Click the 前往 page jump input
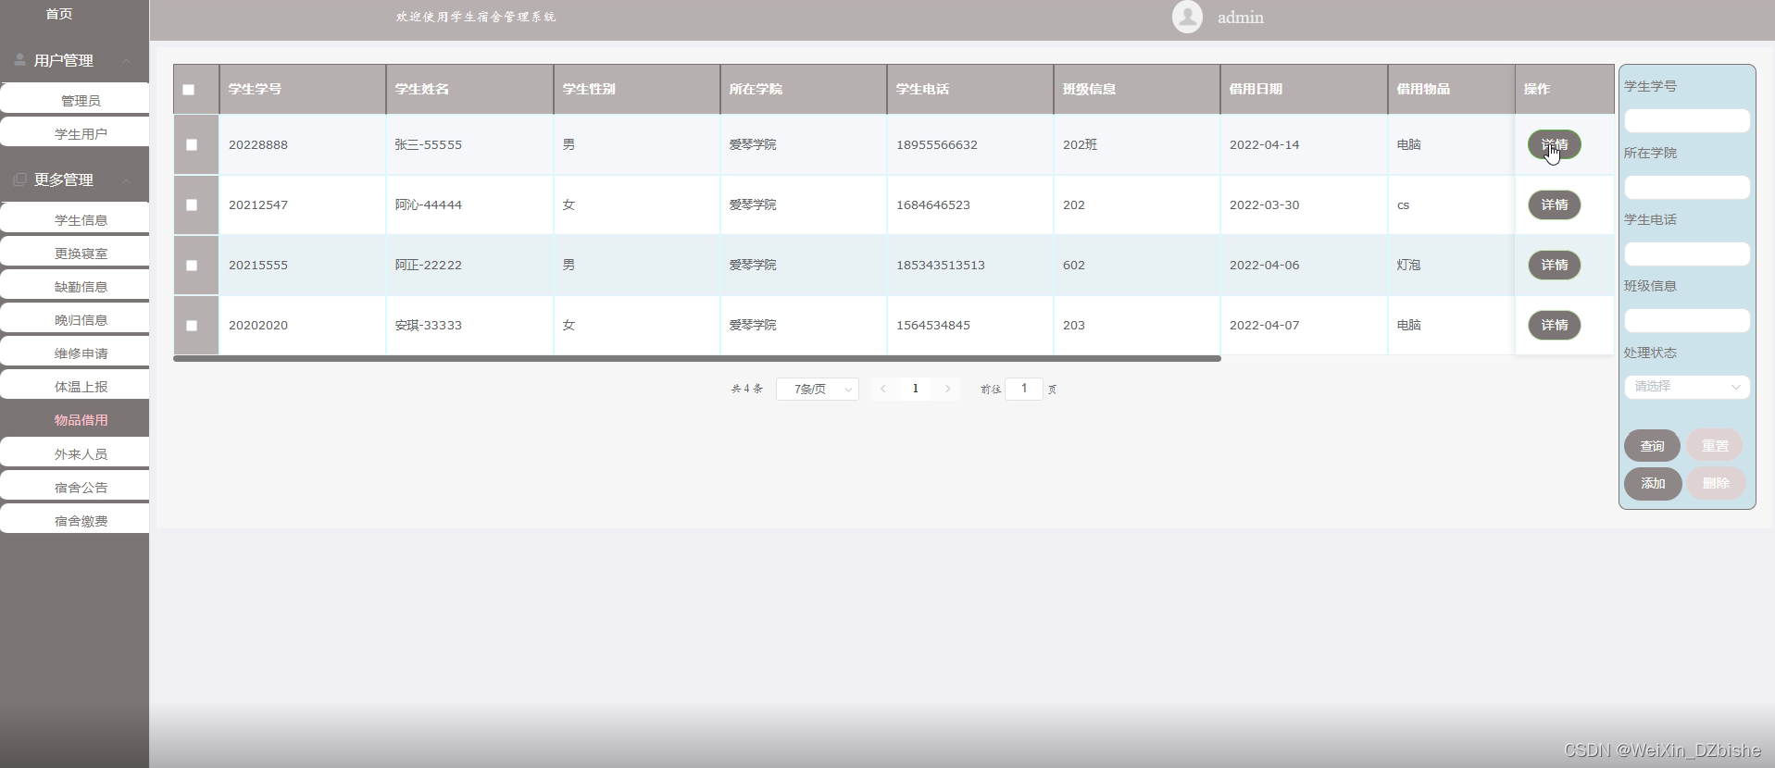The height and width of the screenshot is (768, 1775). (x=1024, y=389)
